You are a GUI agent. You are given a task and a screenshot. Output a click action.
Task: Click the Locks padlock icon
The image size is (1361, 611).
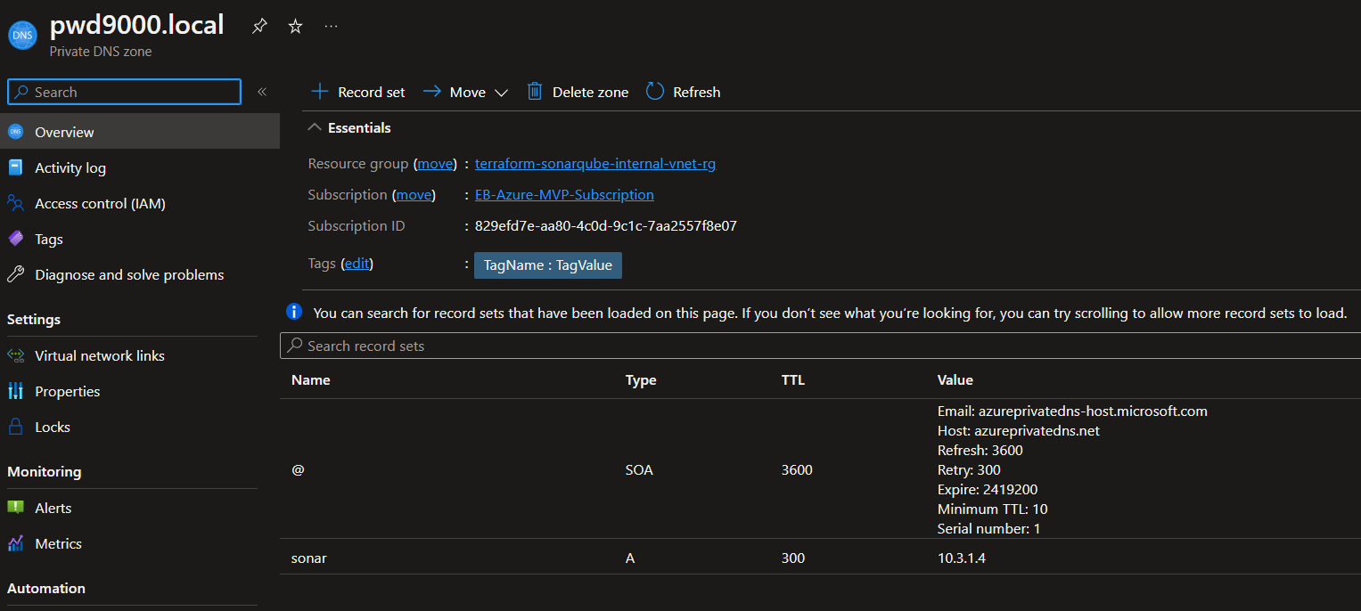(15, 427)
